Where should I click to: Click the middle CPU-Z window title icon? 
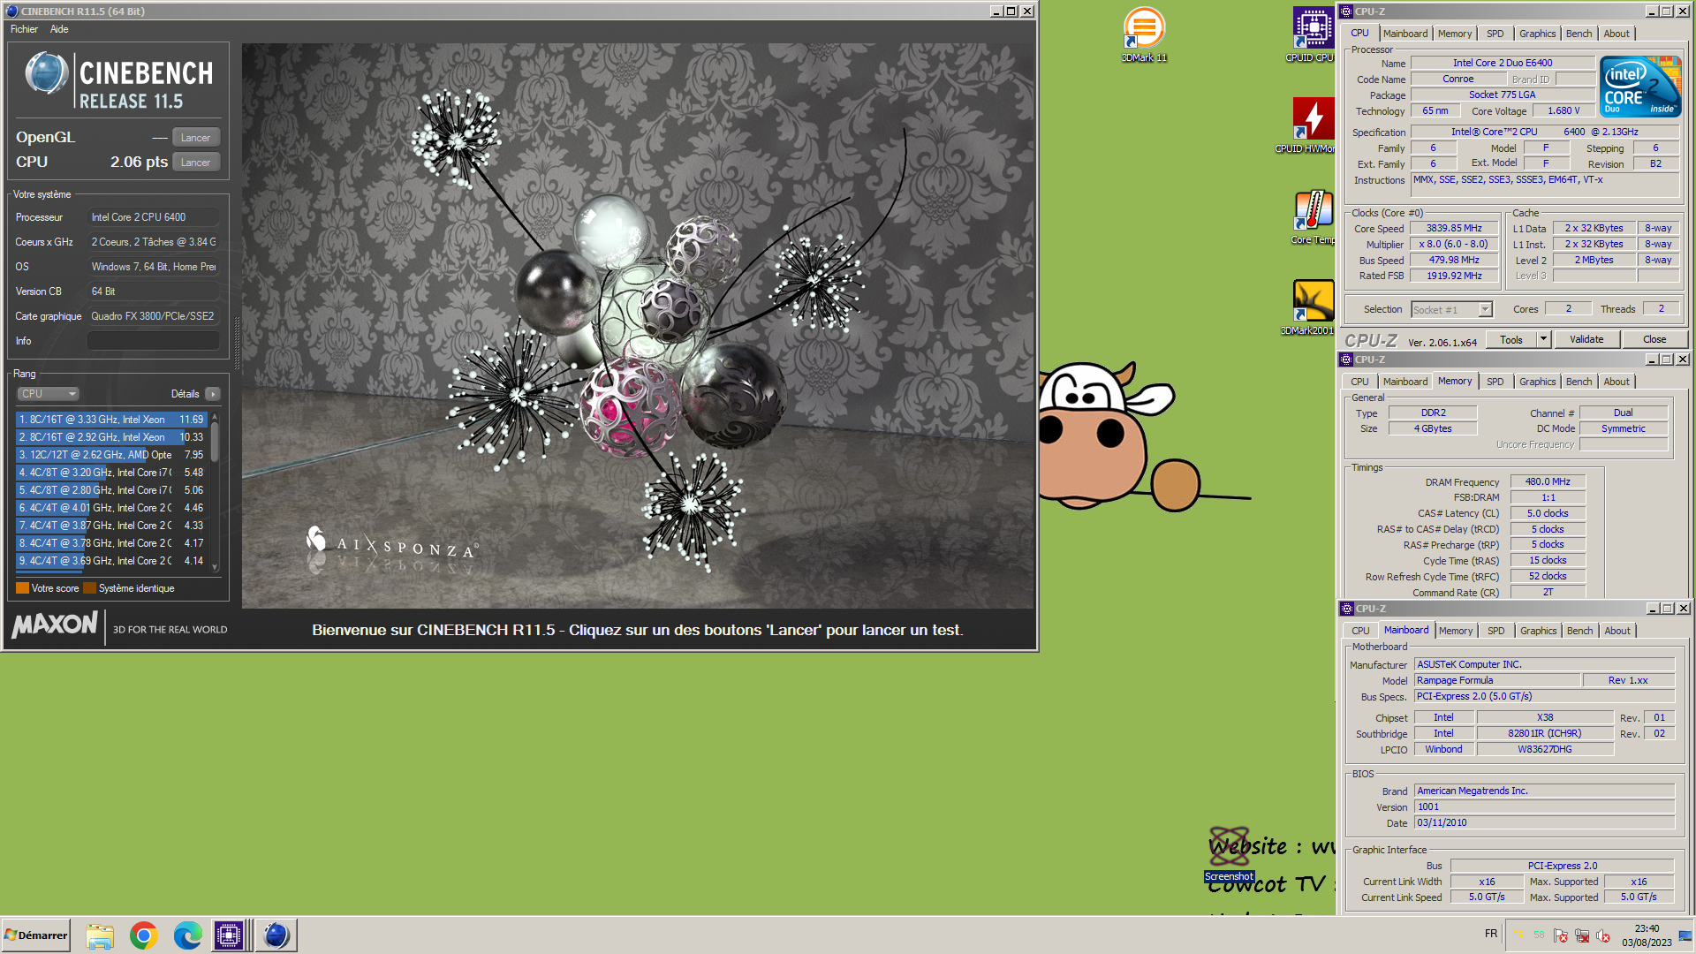click(x=1346, y=360)
